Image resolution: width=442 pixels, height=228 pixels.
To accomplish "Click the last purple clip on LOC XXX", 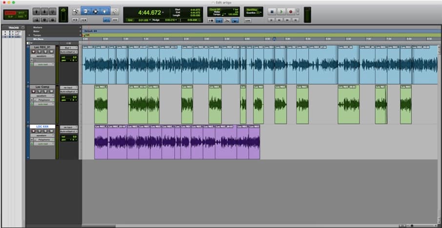I will [254, 142].
